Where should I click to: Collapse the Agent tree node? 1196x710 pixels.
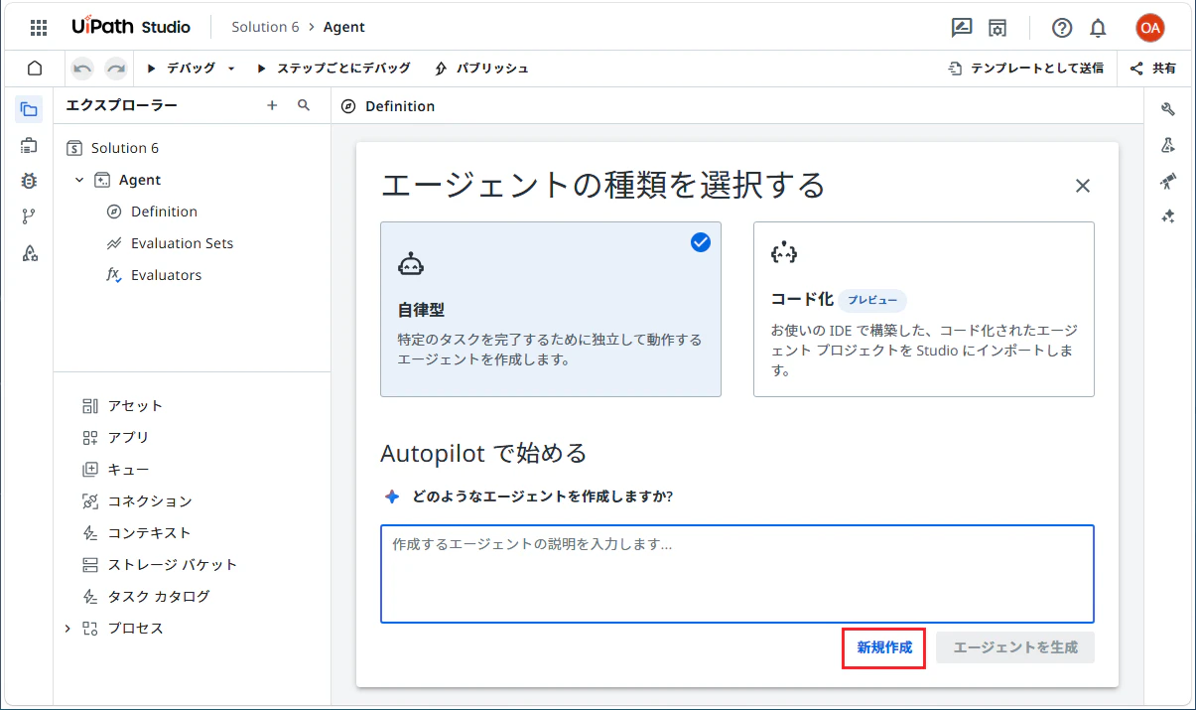(x=79, y=180)
